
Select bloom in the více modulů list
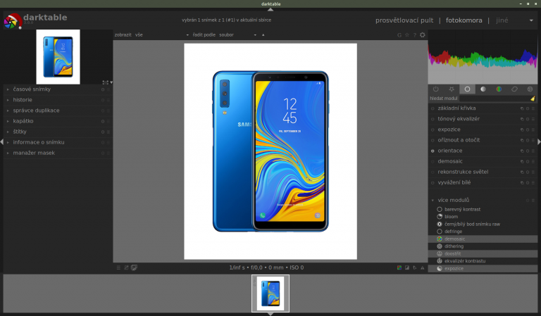(451, 217)
